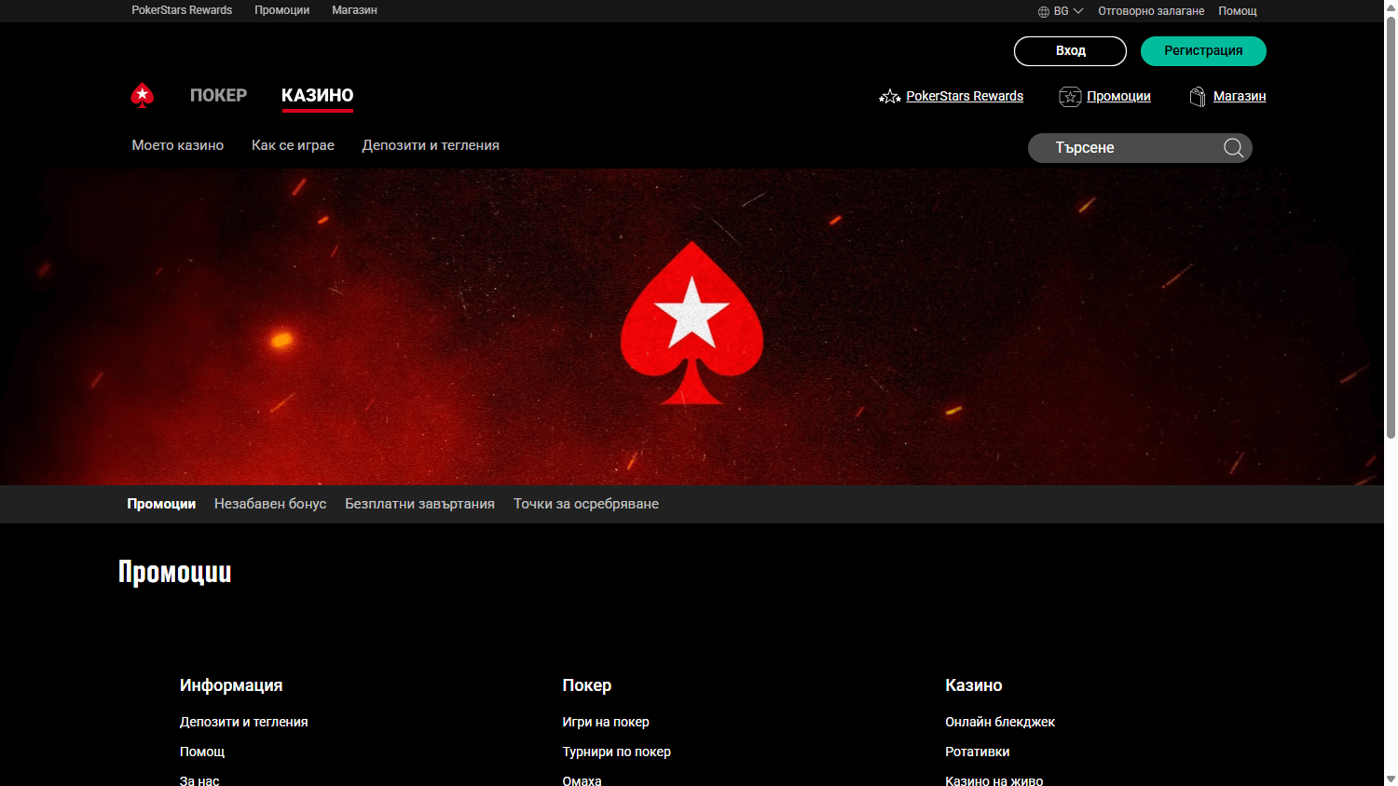
Task: Click the Покер footer heading
Action: pos(586,685)
